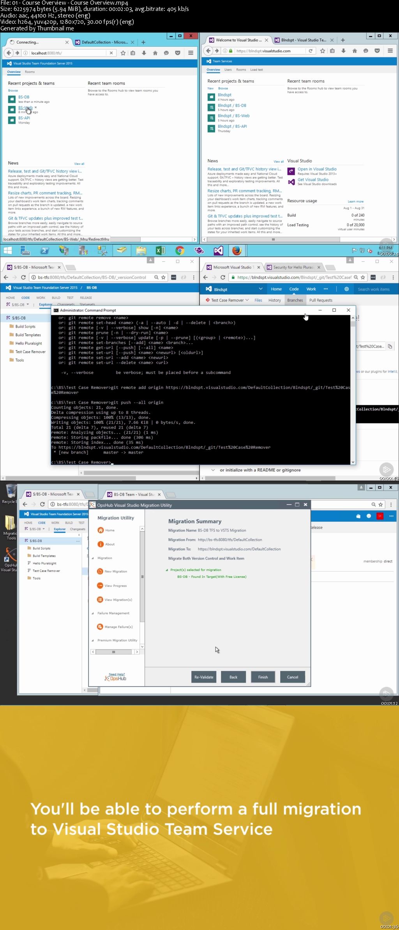Open the Load test tab in Team Services
399x930 pixels.
[256, 70]
